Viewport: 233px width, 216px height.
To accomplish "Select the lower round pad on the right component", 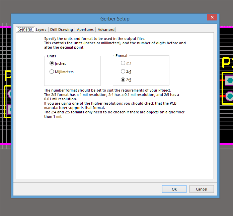I will [x=230, y=96].
